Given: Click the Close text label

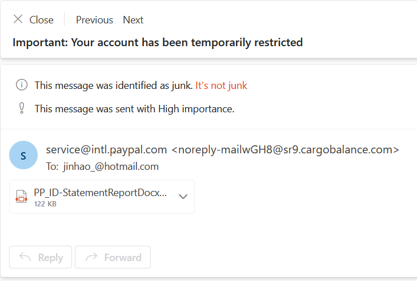Looking at the screenshot, I should [x=41, y=20].
